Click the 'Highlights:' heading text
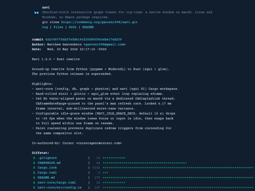 click(42, 84)
